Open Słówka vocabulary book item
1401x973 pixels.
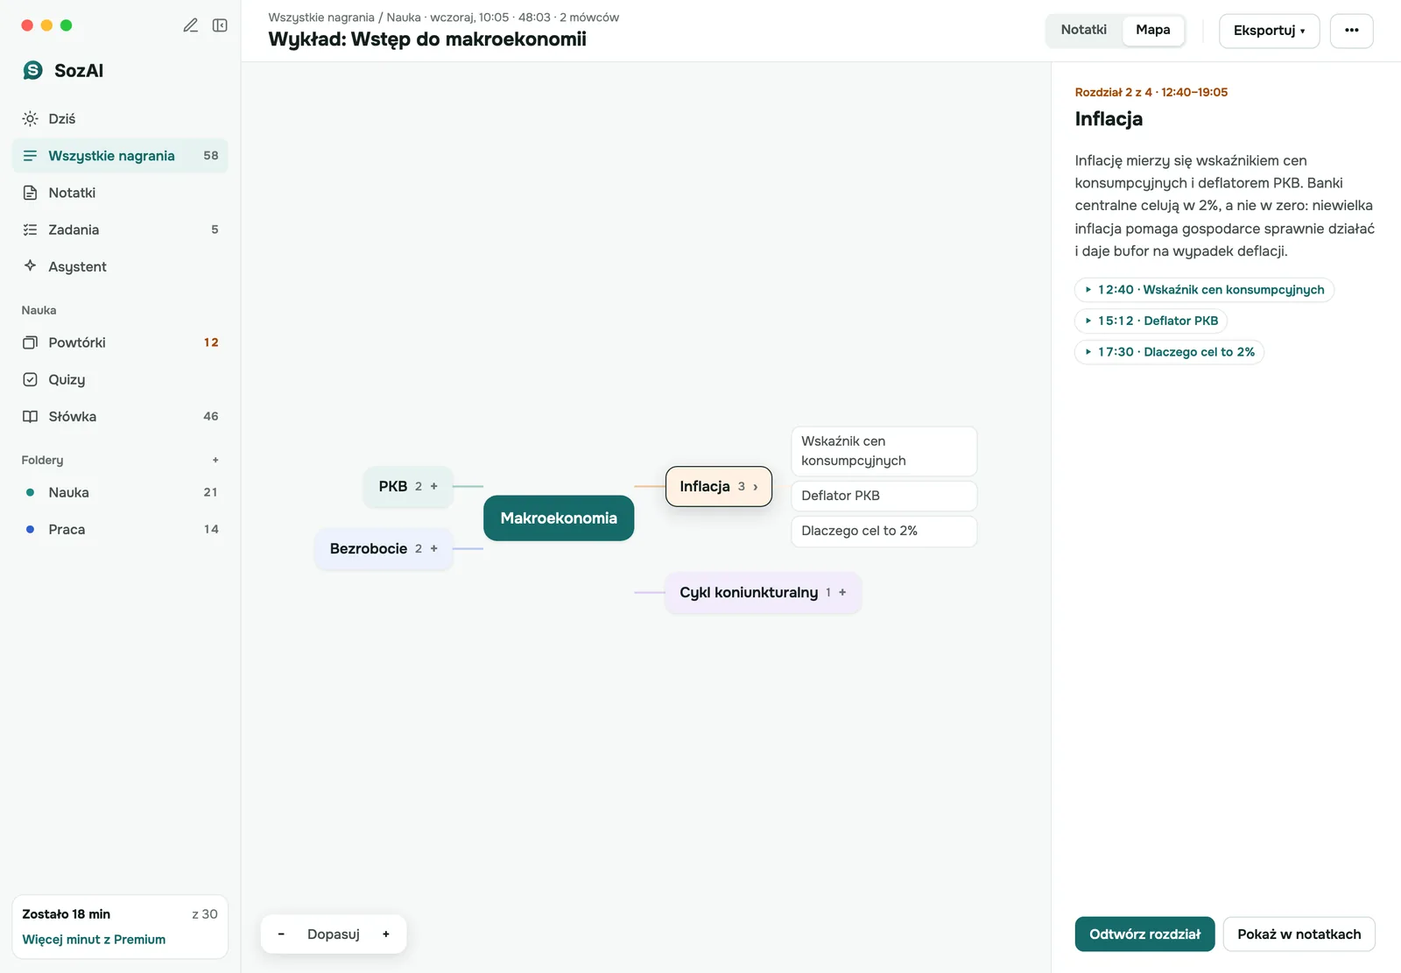pos(120,416)
